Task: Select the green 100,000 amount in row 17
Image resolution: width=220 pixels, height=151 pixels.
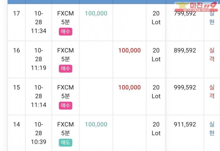Action: click(x=96, y=13)
